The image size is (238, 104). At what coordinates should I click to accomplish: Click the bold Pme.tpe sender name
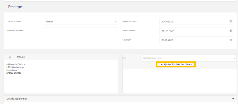click(x=21, y=57)
